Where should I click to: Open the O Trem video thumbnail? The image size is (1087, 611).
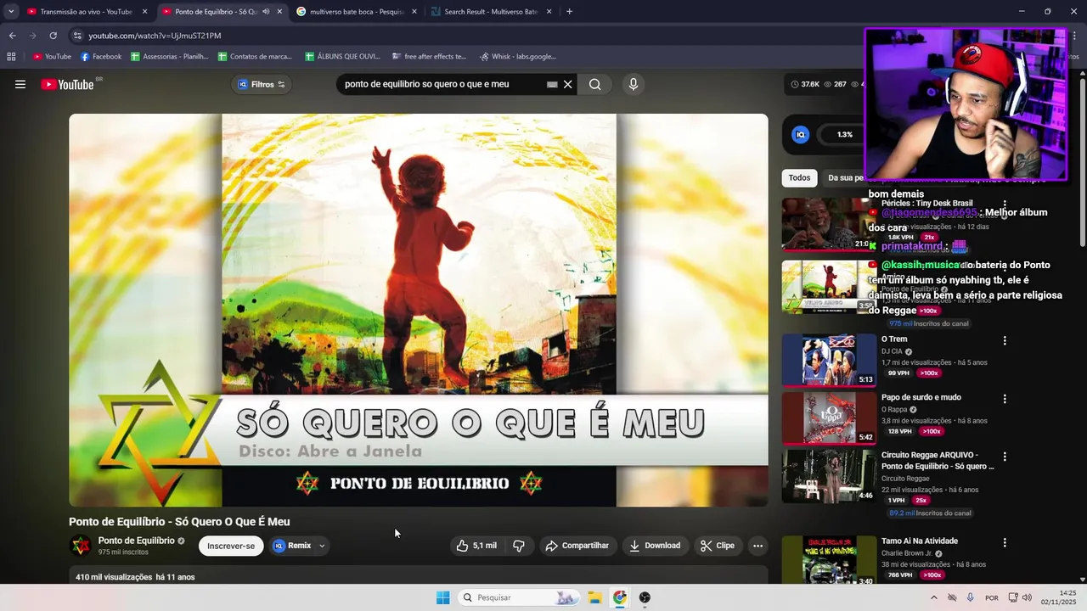point(828,360)
